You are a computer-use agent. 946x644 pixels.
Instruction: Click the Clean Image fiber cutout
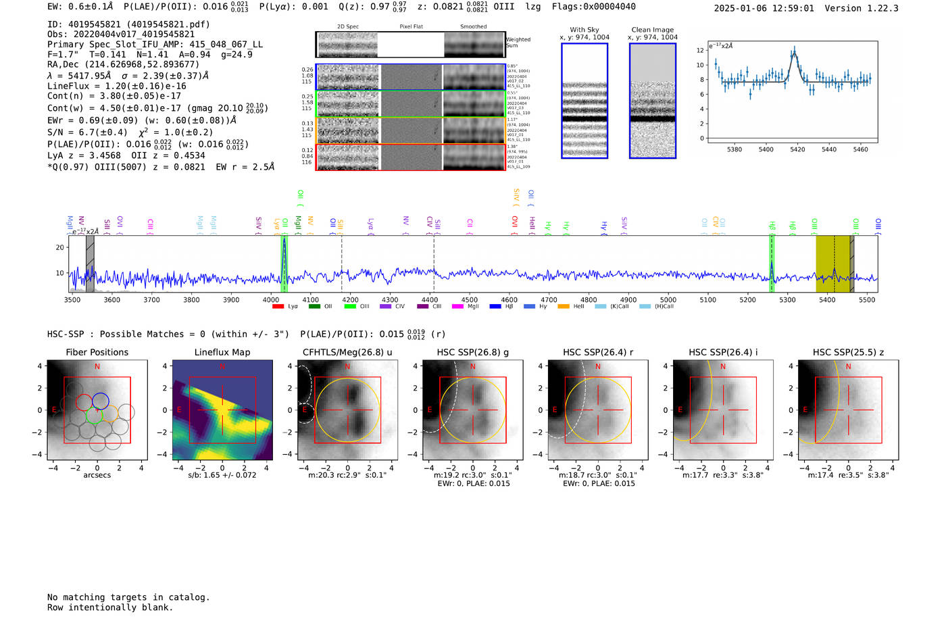(x=653, y=101)
